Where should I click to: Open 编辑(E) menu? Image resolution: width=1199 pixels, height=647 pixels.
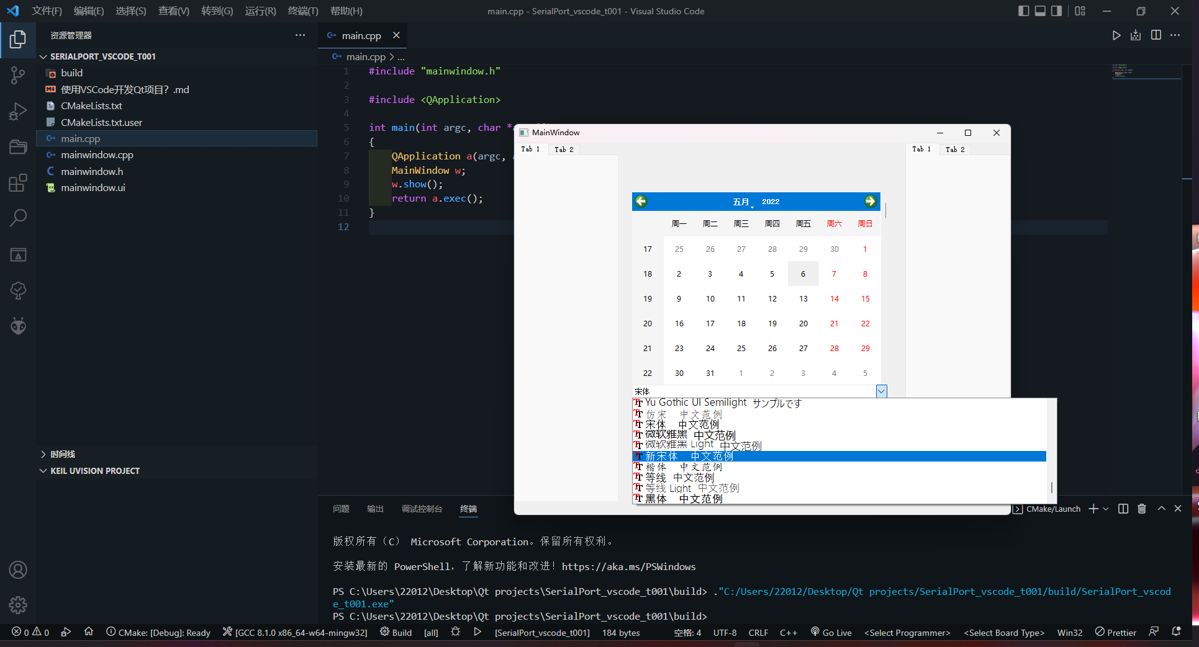click(x=89, y=11)
